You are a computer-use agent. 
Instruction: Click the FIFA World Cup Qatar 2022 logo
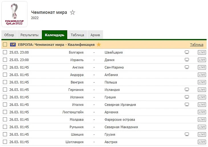(x=14, y=14)
